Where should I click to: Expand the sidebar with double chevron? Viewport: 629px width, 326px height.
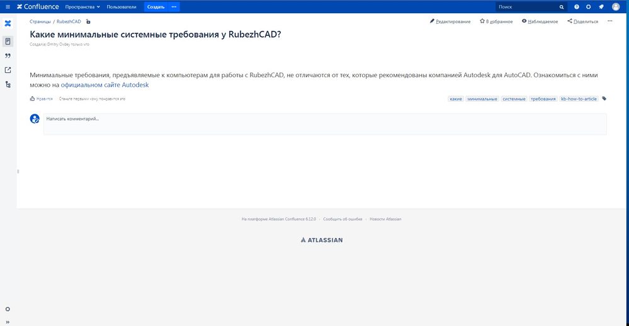tap(8, 322)
